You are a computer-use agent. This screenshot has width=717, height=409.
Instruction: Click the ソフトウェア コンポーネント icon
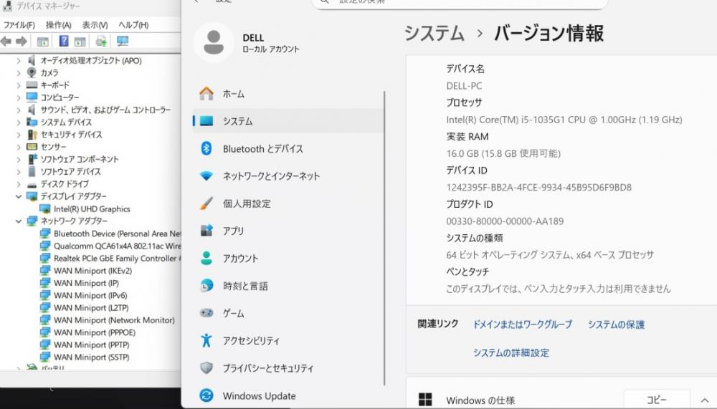coord(32,159)
